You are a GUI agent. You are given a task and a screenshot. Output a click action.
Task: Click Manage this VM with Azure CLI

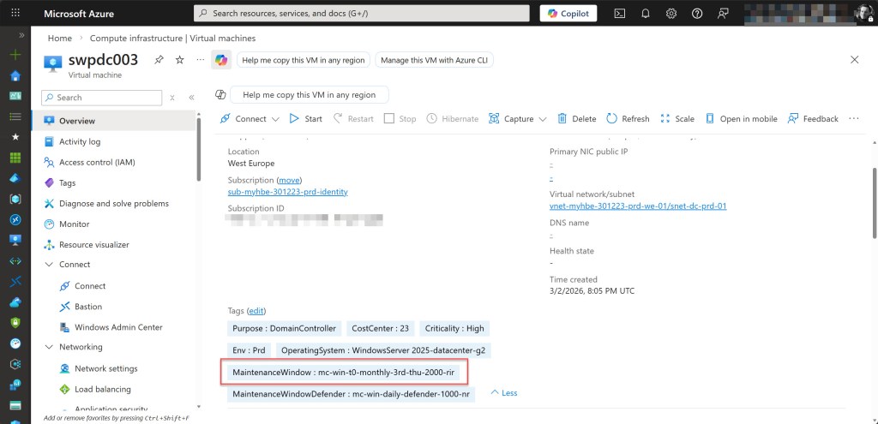[x=434, y=60]
